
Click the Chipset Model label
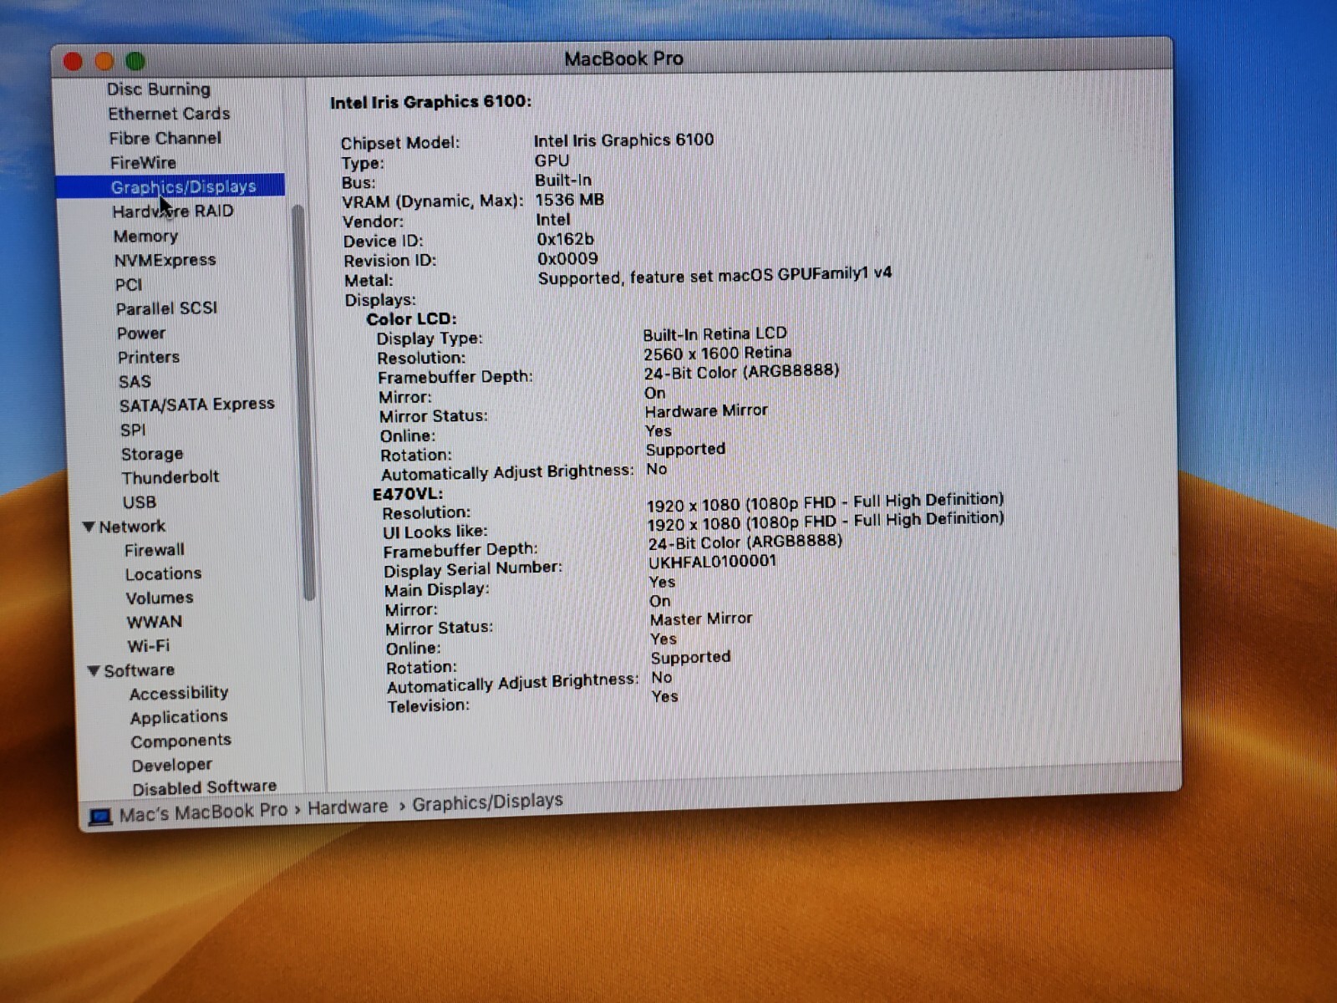point(400,143)
